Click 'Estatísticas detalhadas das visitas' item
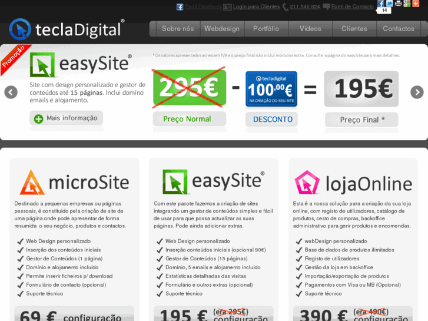Viewport: 428px width, 321px height. (x=205, y=276)
